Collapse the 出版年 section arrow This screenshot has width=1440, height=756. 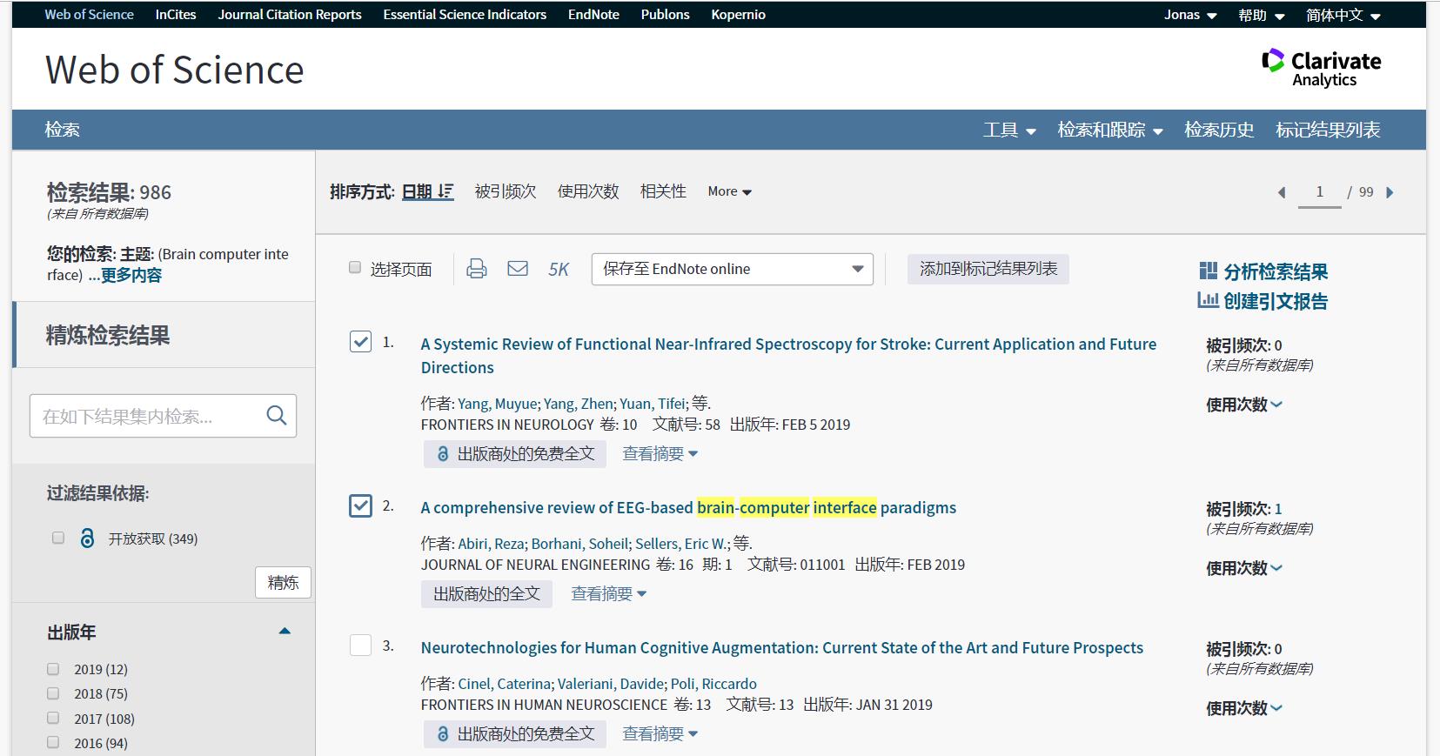[285, 631]
